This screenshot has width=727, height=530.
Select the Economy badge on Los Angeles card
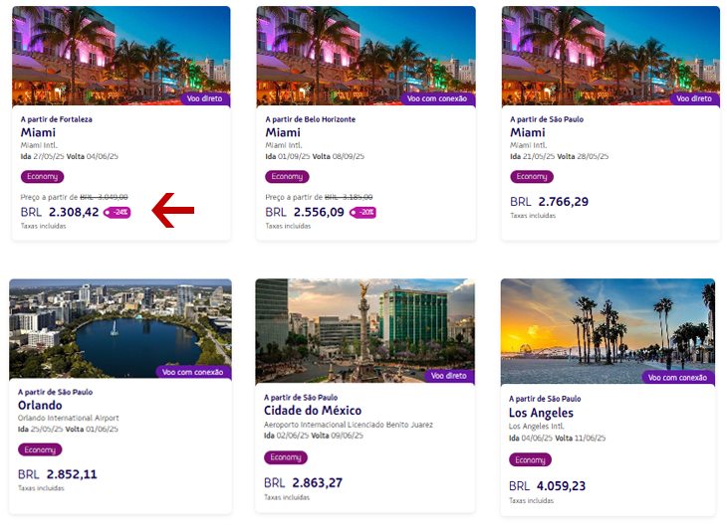pyautogui.click(x=531, y=459)
